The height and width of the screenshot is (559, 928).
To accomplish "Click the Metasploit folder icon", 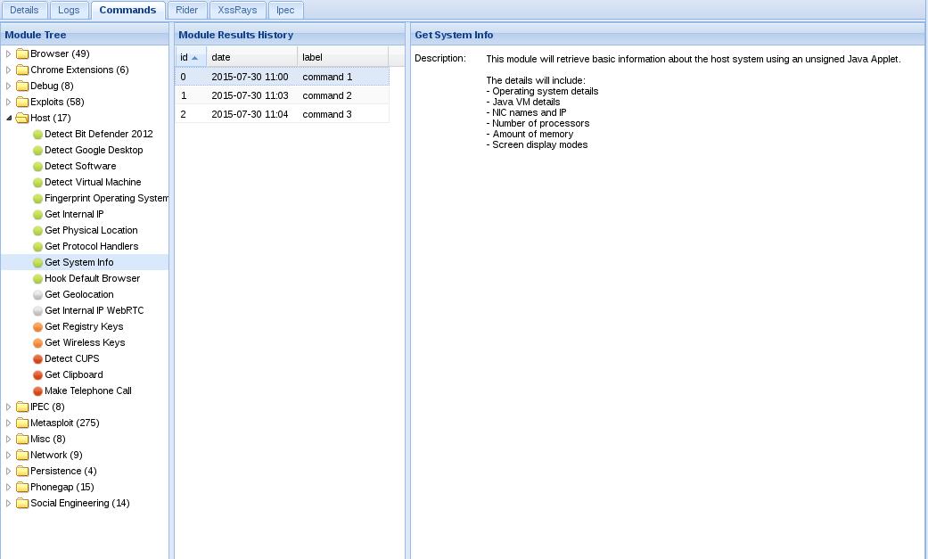I will click(22, 423).
